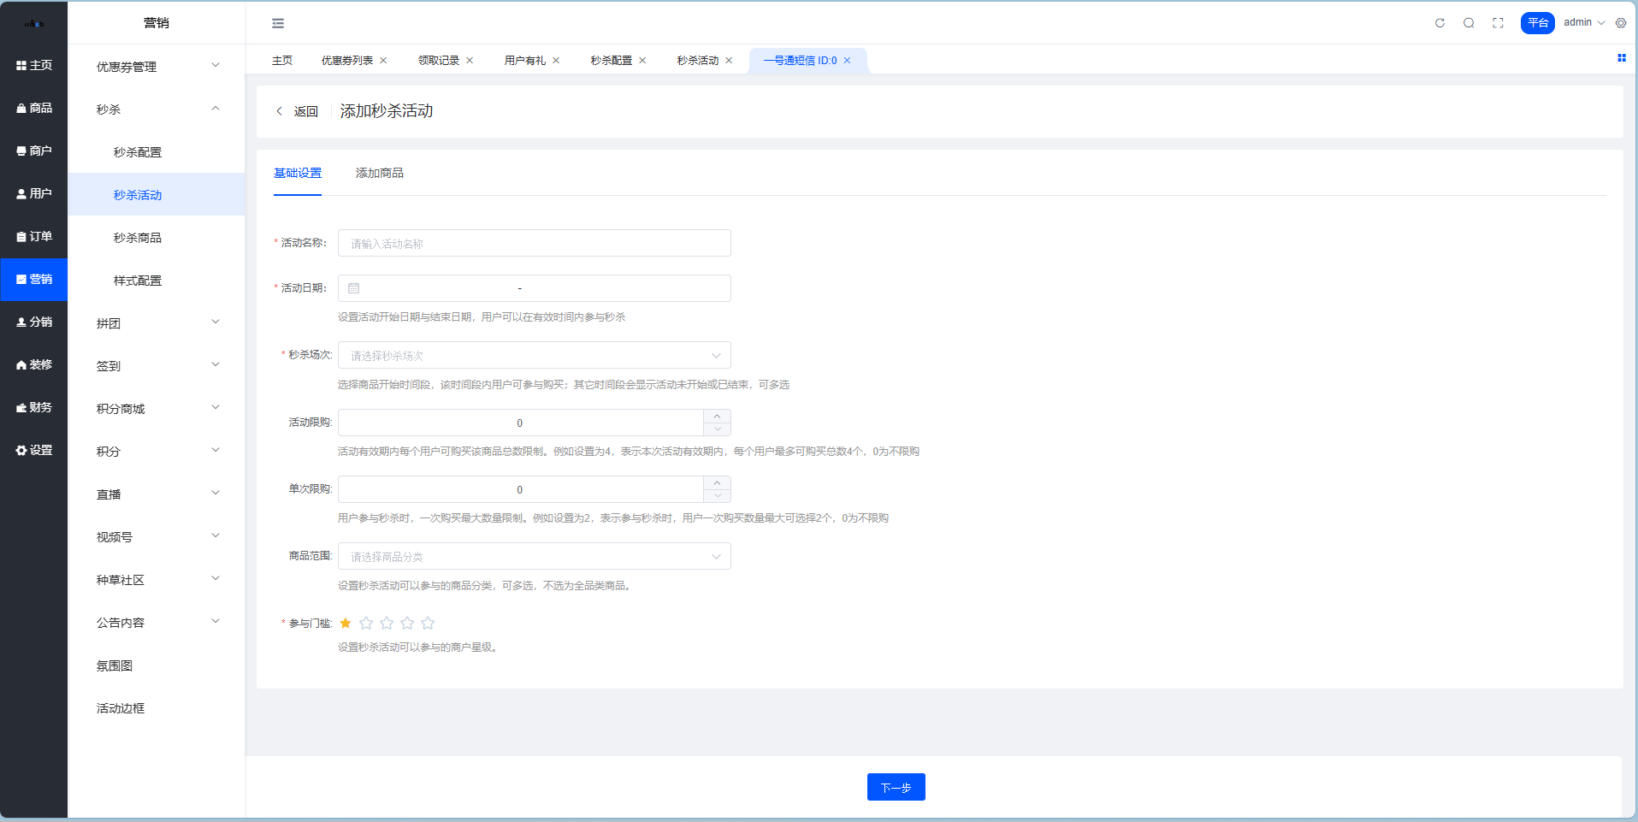Click 返回 to go back
The height and width of the screenshot is (822, 1638).
[x=298, y=111]
